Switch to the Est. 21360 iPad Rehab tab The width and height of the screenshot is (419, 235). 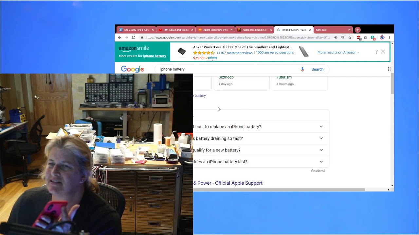(136, 30)
